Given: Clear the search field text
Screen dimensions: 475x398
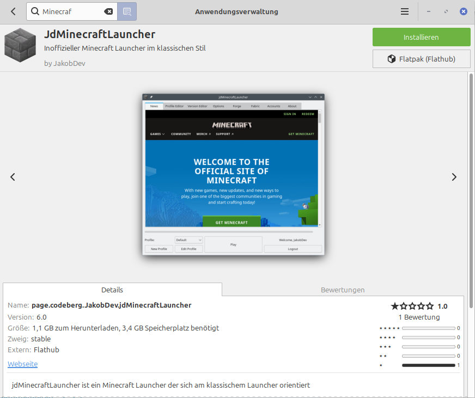Looking at the screenshot, I should (108, 11).
